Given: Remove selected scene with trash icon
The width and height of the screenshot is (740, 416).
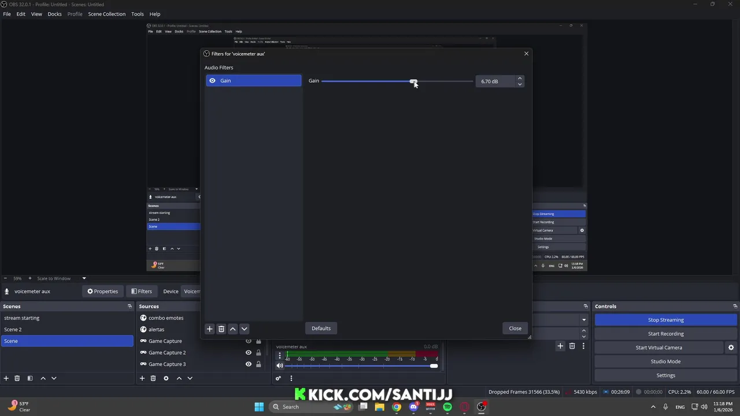Looking at the screenshot, I should click(x=17, y=378).
